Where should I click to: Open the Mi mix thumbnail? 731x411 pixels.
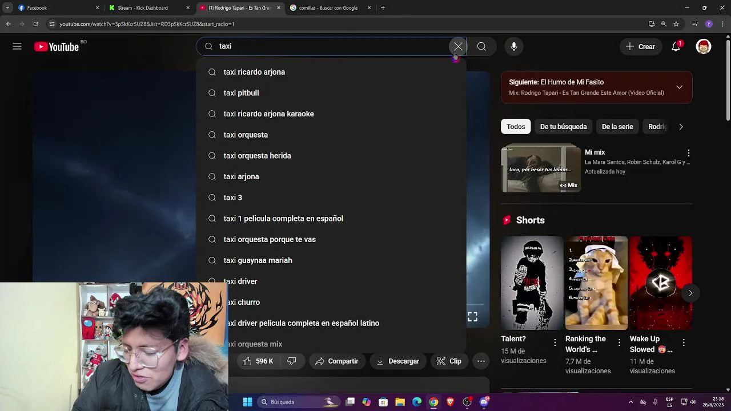(540, 169)
